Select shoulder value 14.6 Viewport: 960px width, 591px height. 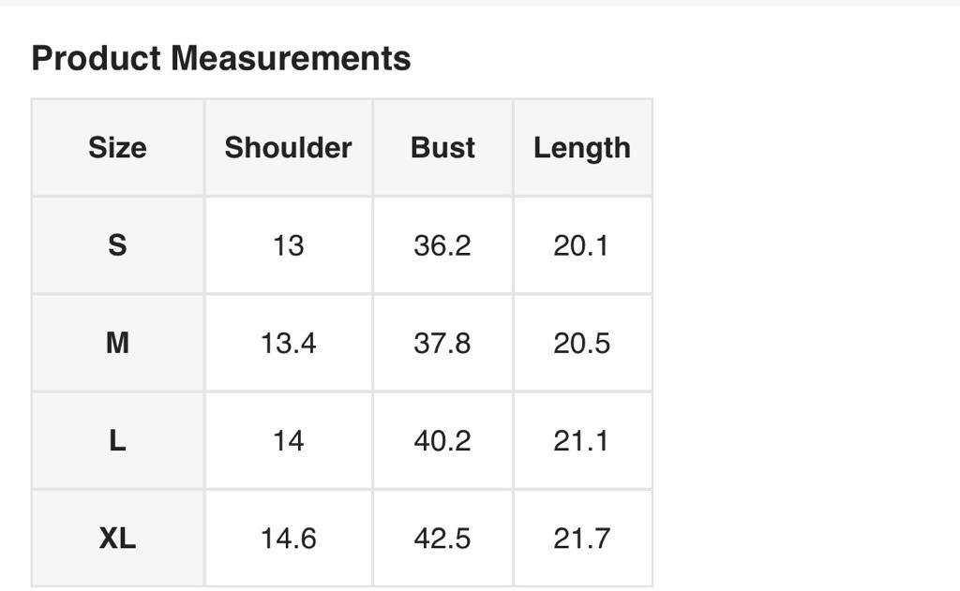point(288,539)
